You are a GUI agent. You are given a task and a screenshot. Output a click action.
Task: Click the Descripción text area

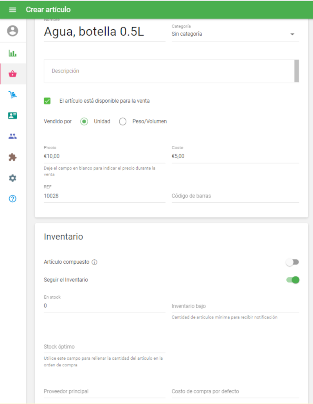pos(169,71)
